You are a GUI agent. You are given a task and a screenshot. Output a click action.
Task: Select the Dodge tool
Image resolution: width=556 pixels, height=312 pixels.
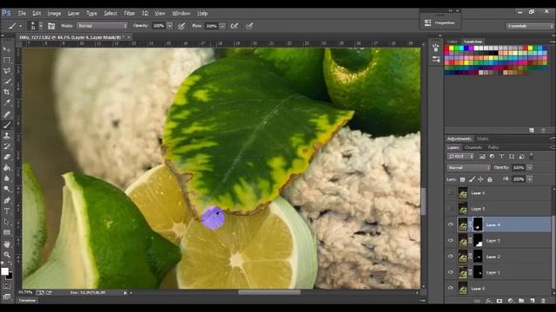coord(7,189)
